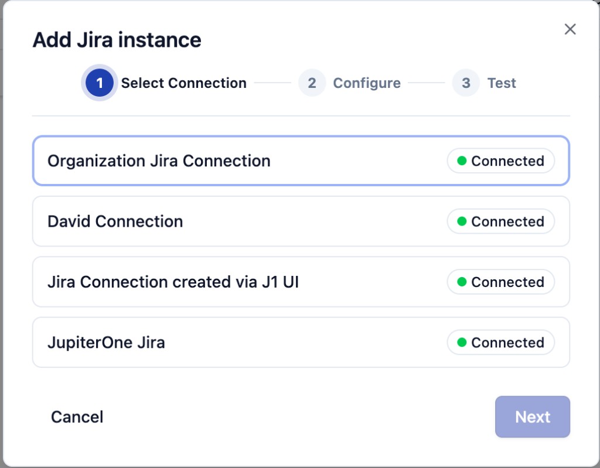Select the JupiterOne Jira connection

click(x=301, y=342)
